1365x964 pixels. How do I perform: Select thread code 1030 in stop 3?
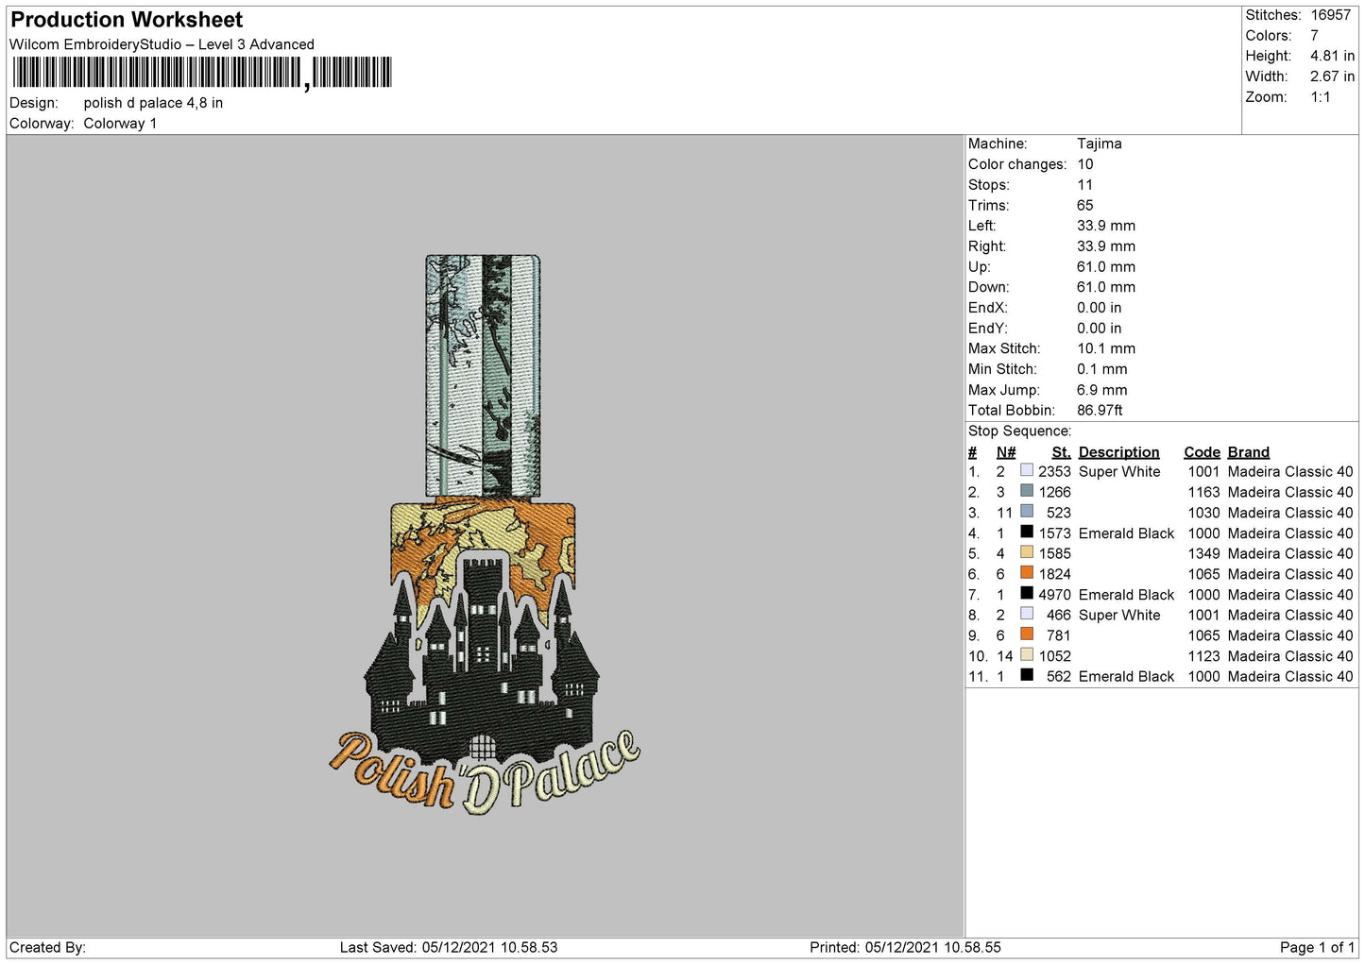pos(1203,513)
